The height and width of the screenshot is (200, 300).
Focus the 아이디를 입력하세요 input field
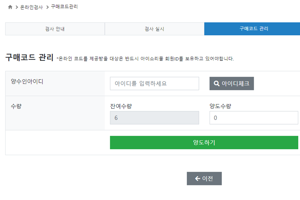(154, 84)
